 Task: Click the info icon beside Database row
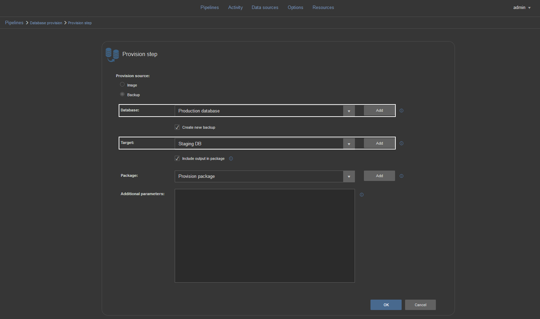[x=401, y=111]
